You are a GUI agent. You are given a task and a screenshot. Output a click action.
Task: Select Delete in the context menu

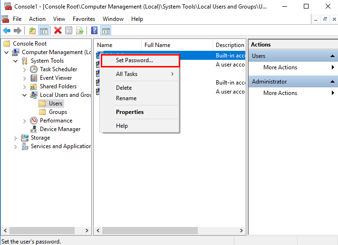point(140,88)
